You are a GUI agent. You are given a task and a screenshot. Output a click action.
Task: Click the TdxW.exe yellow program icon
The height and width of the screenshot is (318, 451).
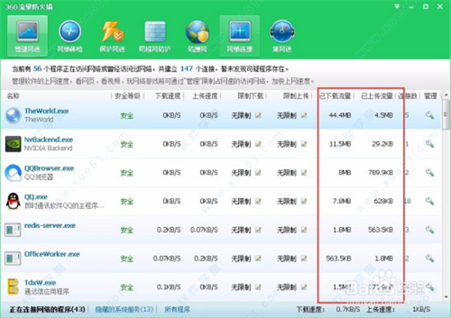click(13, 286)
